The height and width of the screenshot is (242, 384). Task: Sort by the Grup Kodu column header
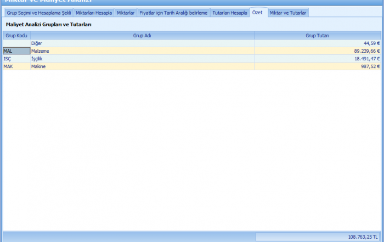[x=16, y=35]
